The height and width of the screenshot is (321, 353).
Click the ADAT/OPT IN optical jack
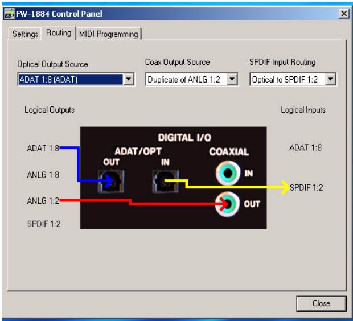[166, 181]
